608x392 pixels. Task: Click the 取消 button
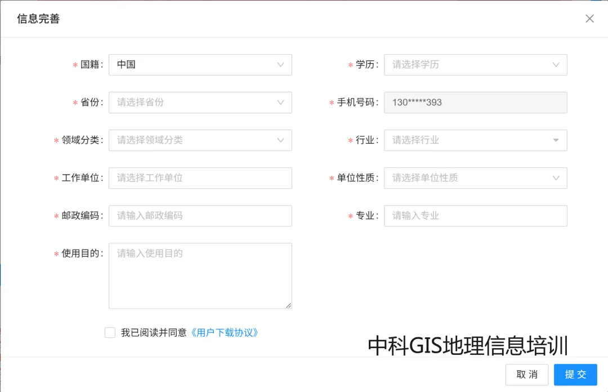(526, 375)
